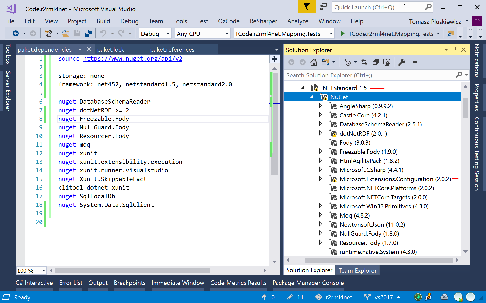Click Show All Files icon

[387, 62]
